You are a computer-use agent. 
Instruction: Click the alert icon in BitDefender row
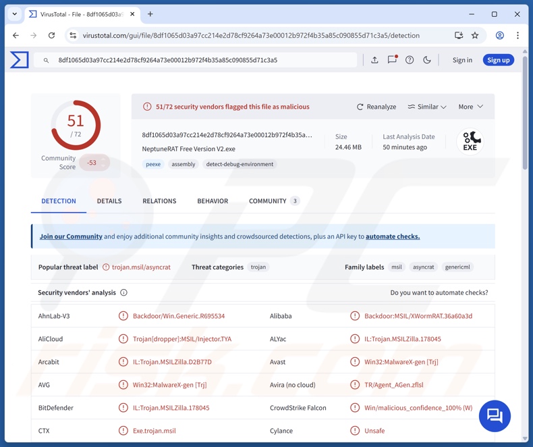(x=123, y=408)
